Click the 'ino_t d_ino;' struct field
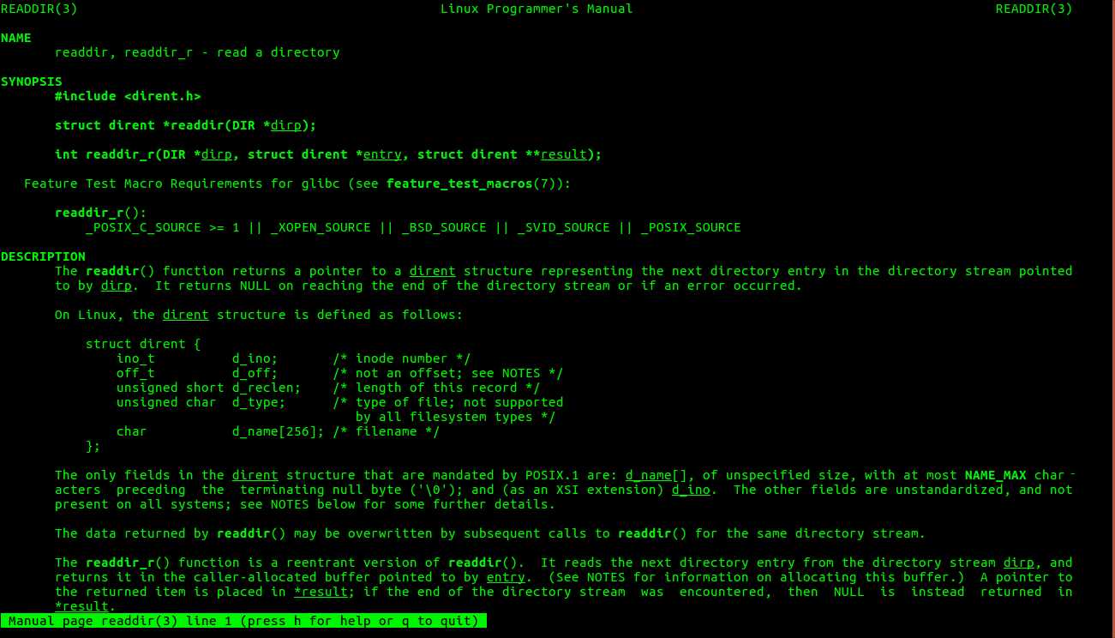Viewport: 1115px width, 638px height. coord(197,358)
